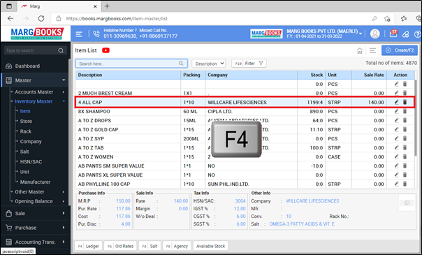The height and width of the screenshot is (255, 422).
Task: Delete the A TO Z WOMEN item
Action: point(405,156)
